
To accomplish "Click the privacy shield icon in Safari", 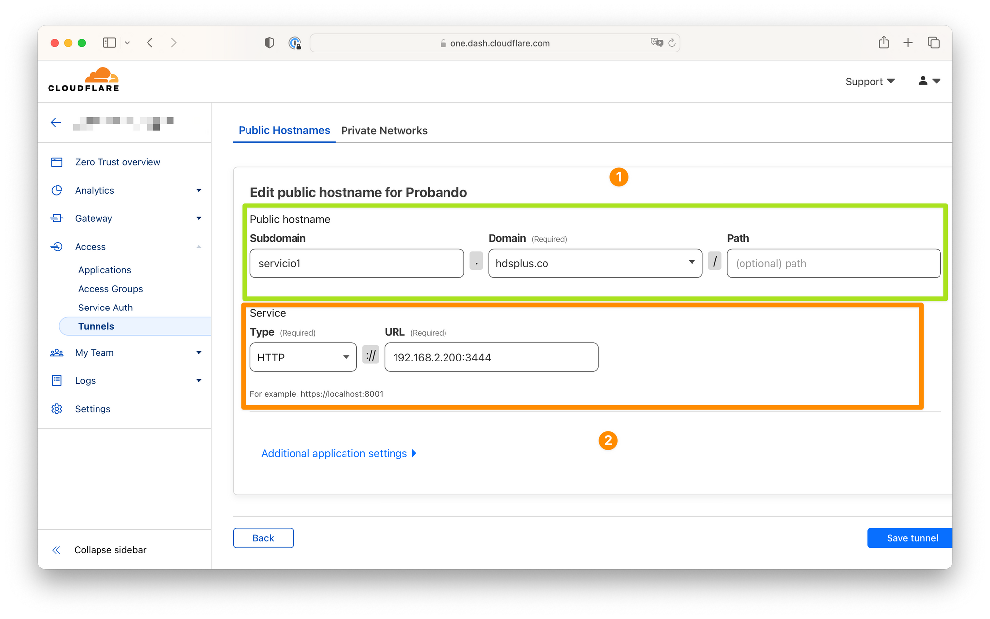I will [269, 43].
